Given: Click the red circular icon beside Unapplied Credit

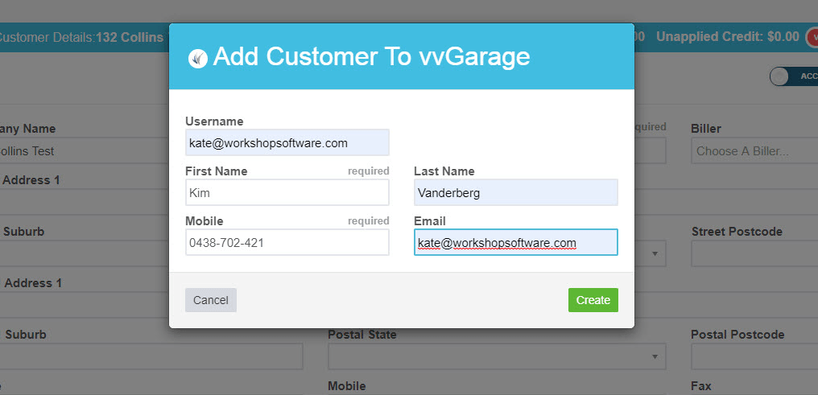Looking at the screenshot, I should tap(812, 37).
